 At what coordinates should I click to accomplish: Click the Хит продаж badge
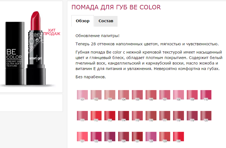coord(52,32)
